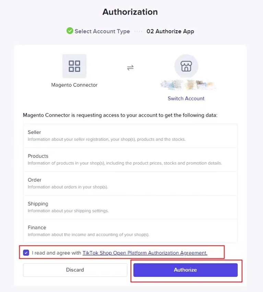
Task: Click the shop storefront icon
Action: tap(186, 66)
